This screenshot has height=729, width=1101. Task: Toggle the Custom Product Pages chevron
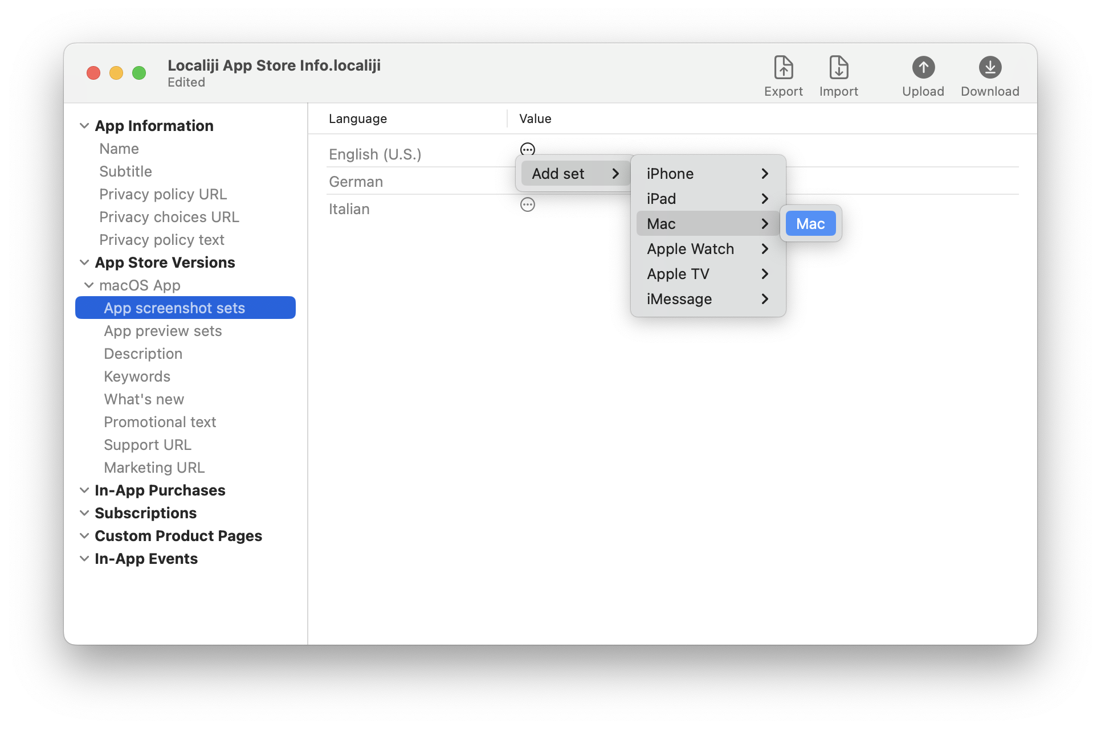(x=84, y=536)
